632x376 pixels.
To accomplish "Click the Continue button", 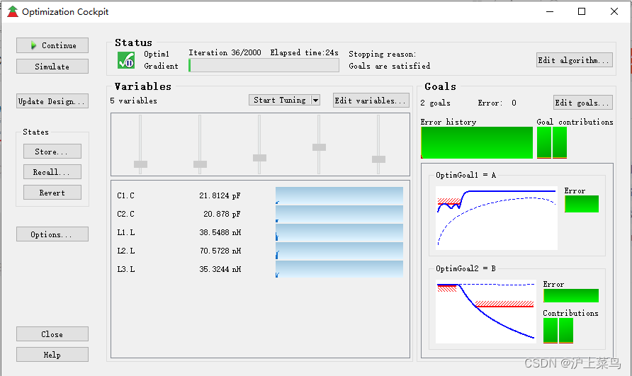I will (x=52, y=45).
